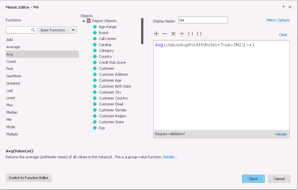The height and width of the screenshot is (190, 298).
Task: Click the Objects list scrollbar
Action: coord(142,31)
